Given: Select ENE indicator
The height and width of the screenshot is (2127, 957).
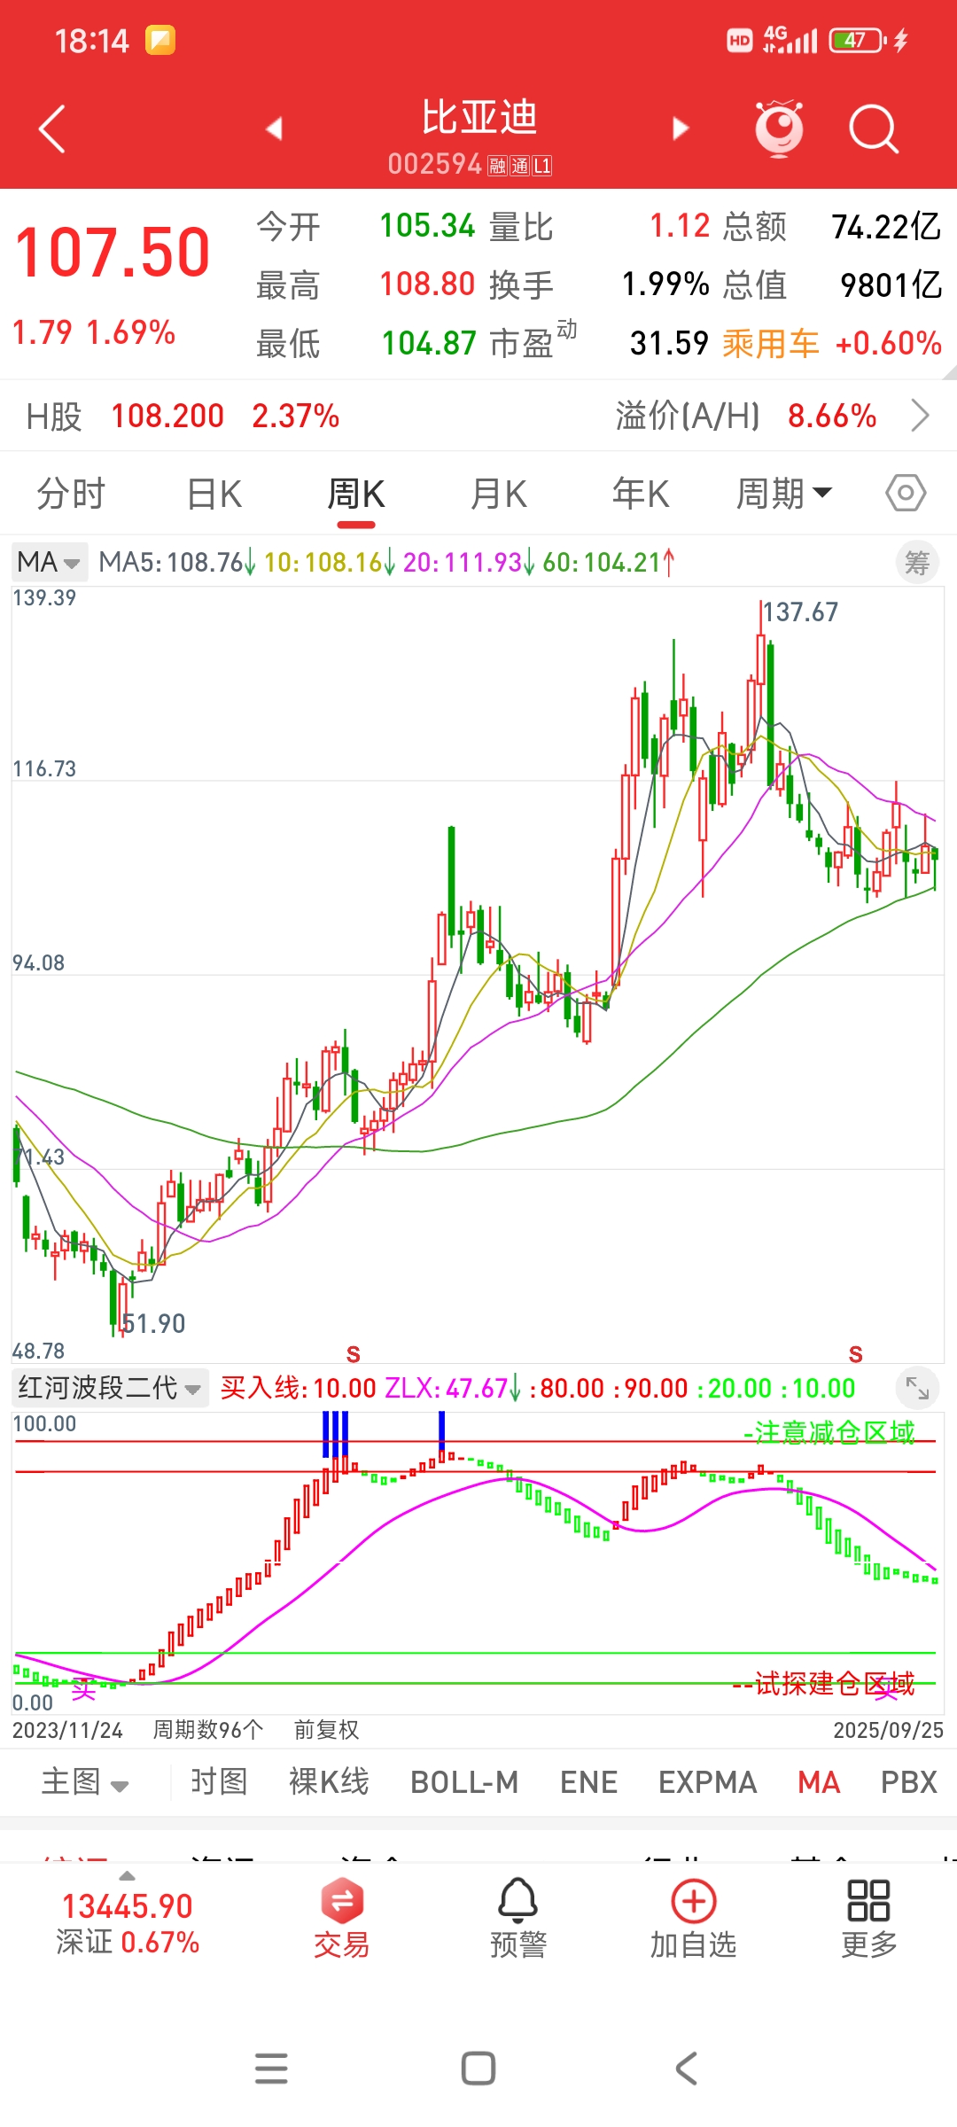Looking at the screenshot, I should [588, 1781].
